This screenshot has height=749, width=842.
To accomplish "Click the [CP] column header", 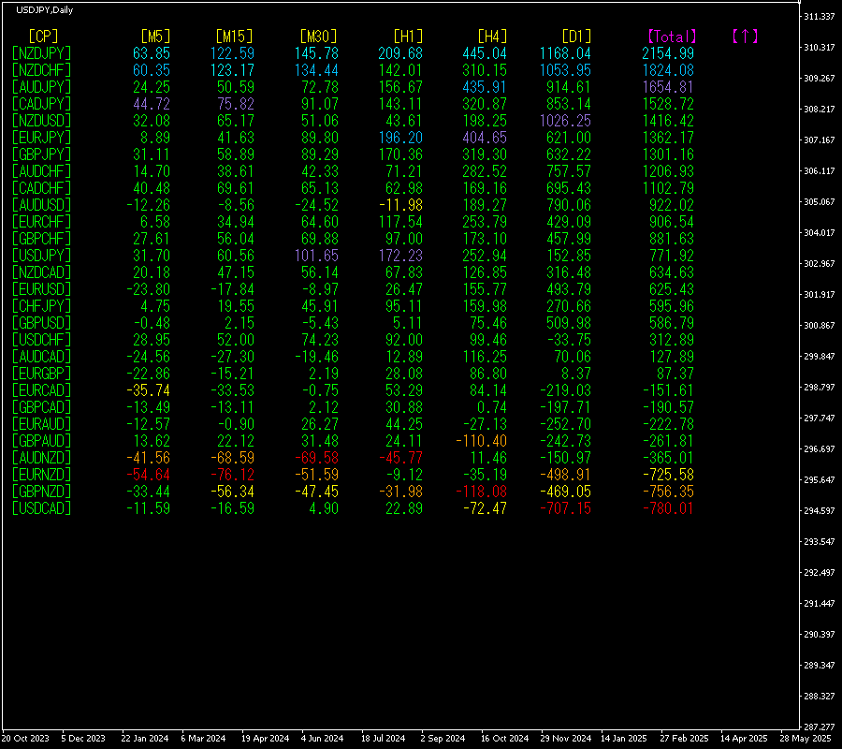I will [x=43, y=37].
